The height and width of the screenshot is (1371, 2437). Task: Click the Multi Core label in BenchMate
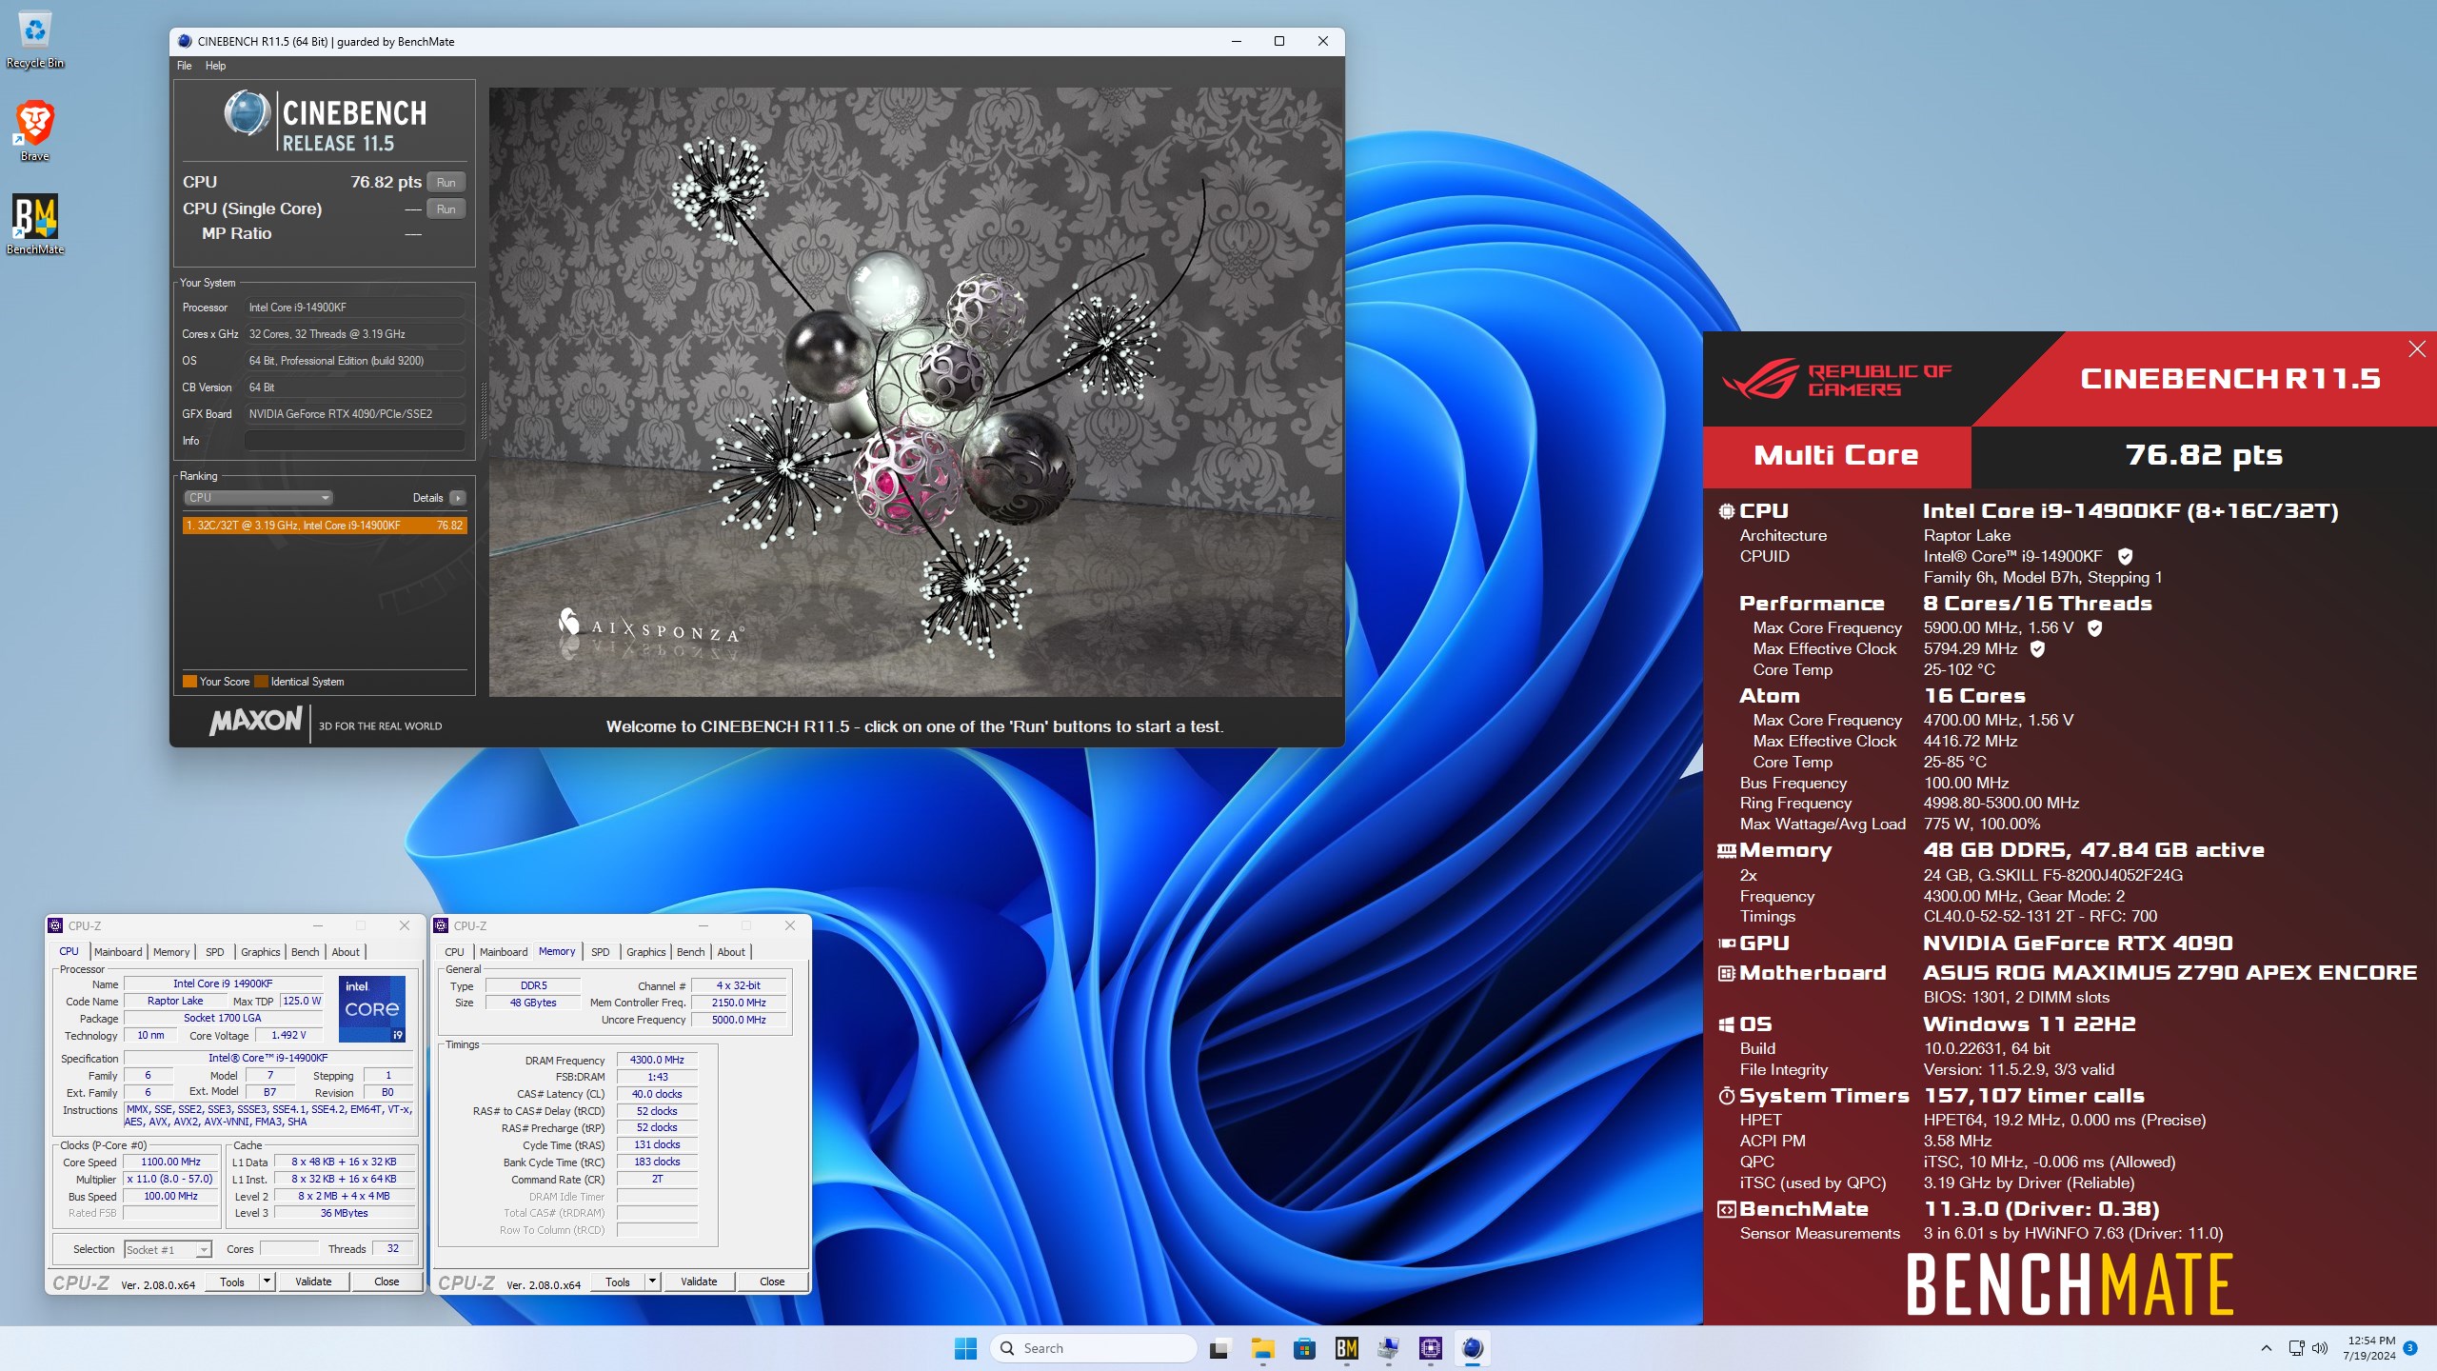[1836, 455]
